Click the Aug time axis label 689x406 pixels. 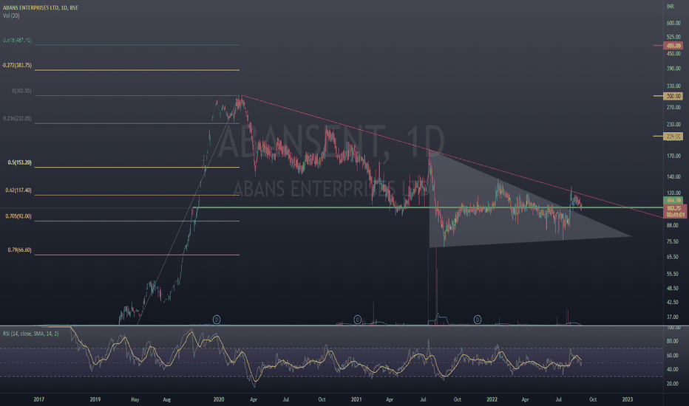pos(166,399)
